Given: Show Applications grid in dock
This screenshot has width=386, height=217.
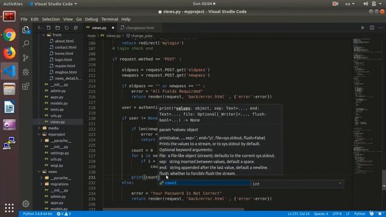Looking at the screenshot, I should [10, 208].
